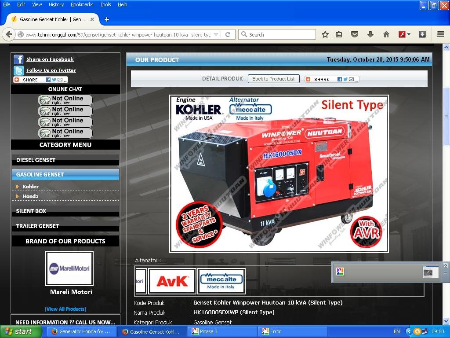Select the Mecc Alte alternator thumbnail below the photo

click(221, 281)
